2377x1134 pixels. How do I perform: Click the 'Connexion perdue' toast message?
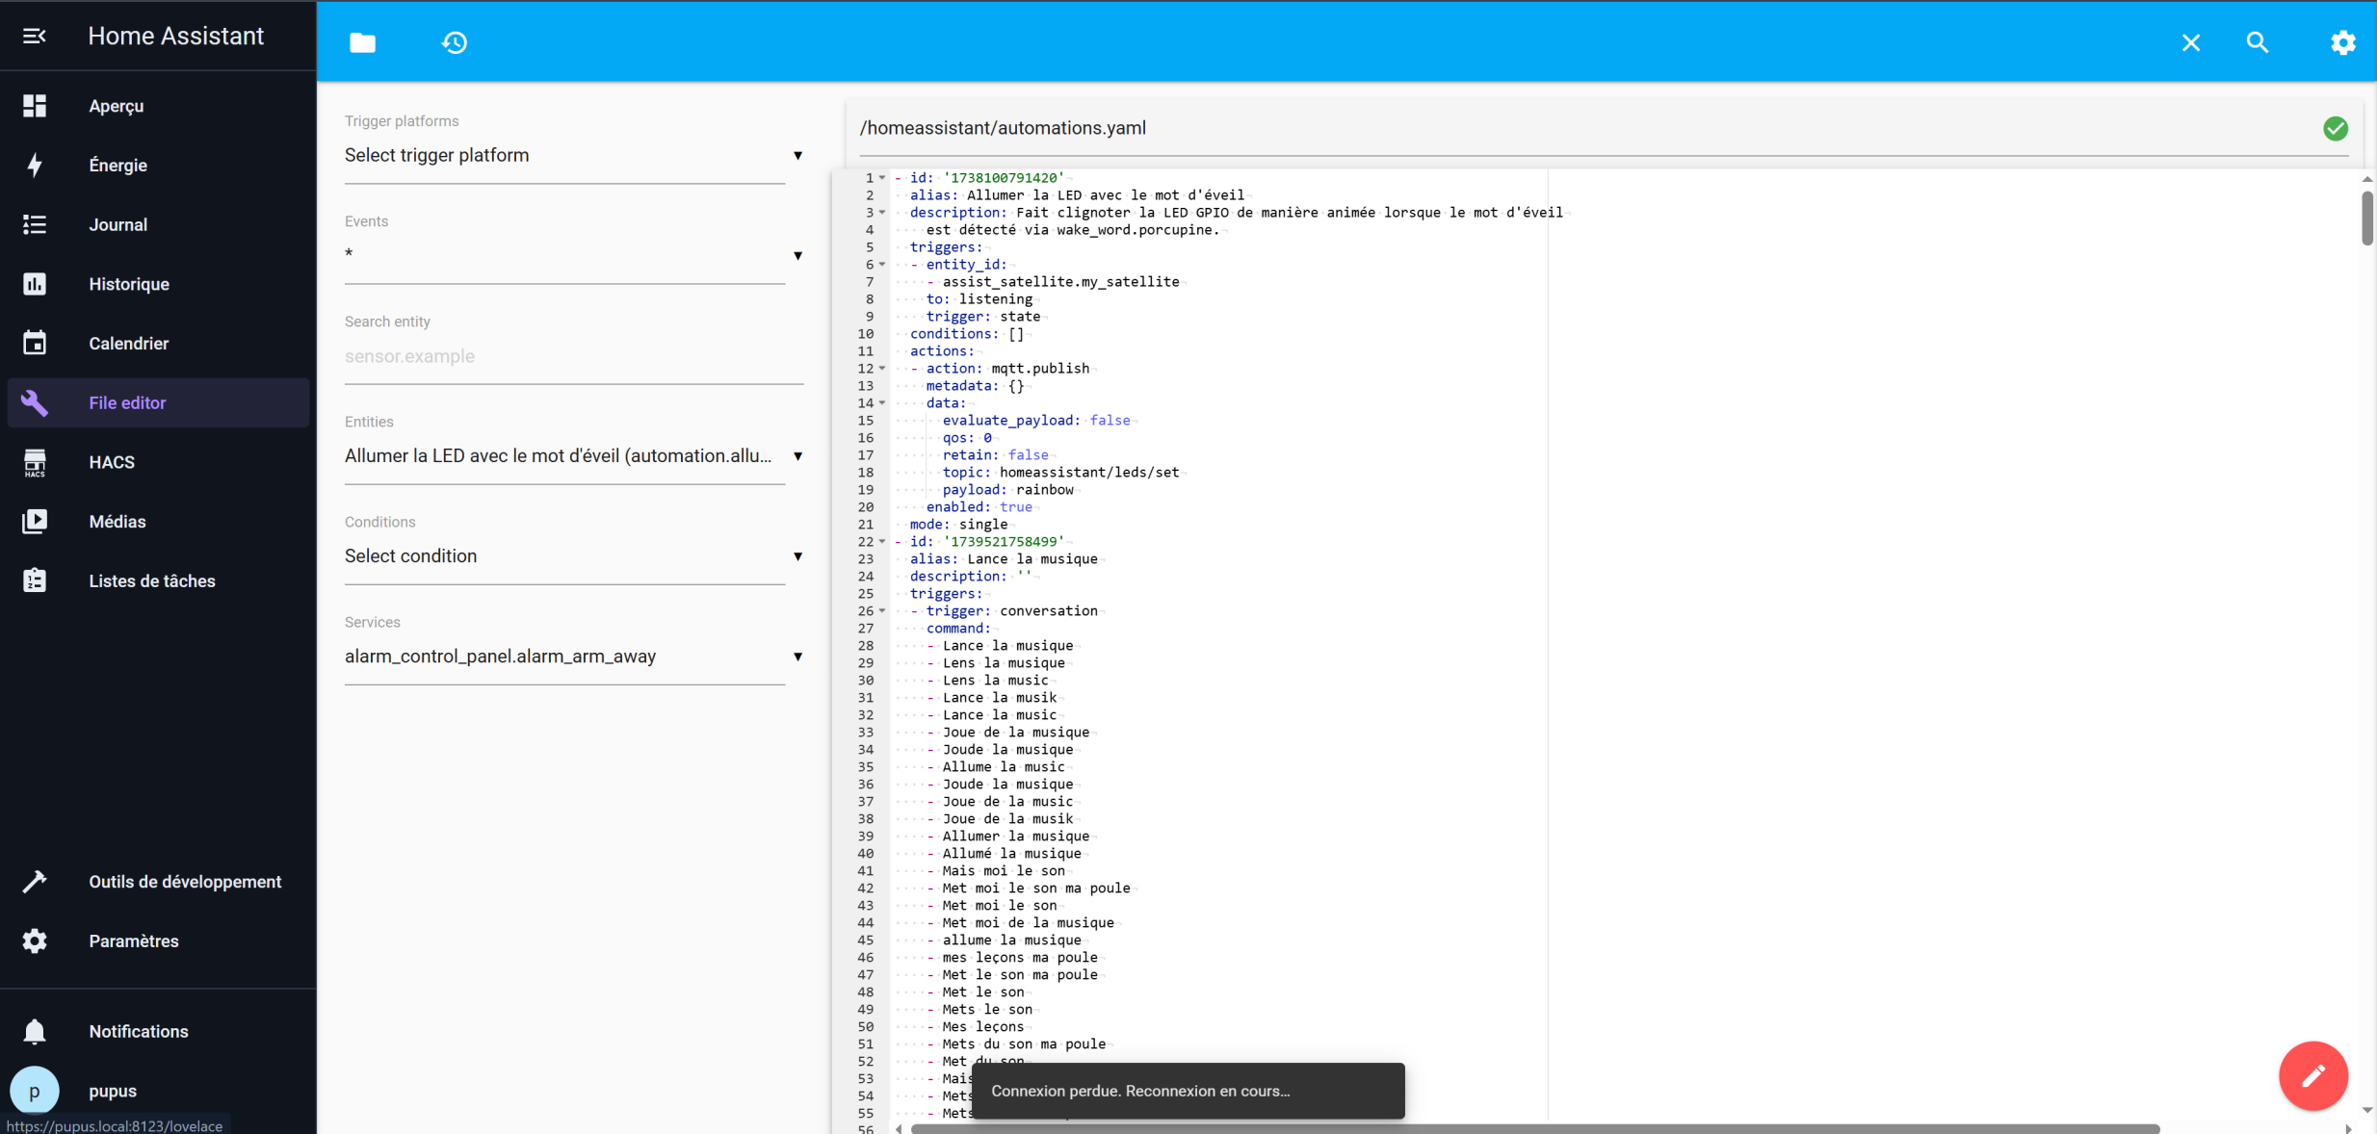[x=1188, y=1091]
